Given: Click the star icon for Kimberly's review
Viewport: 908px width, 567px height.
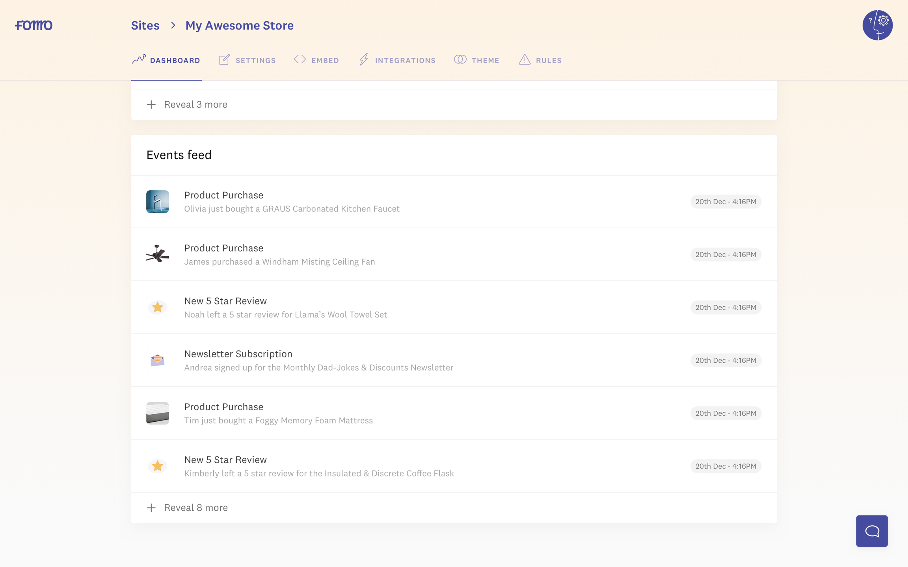Looking at the screenshot, I should (x=158, y=466).
